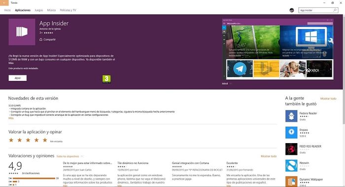Open review 'De lo mejor para estar informado sobre...'
345x187 pixels.
(x=87, y=163)
